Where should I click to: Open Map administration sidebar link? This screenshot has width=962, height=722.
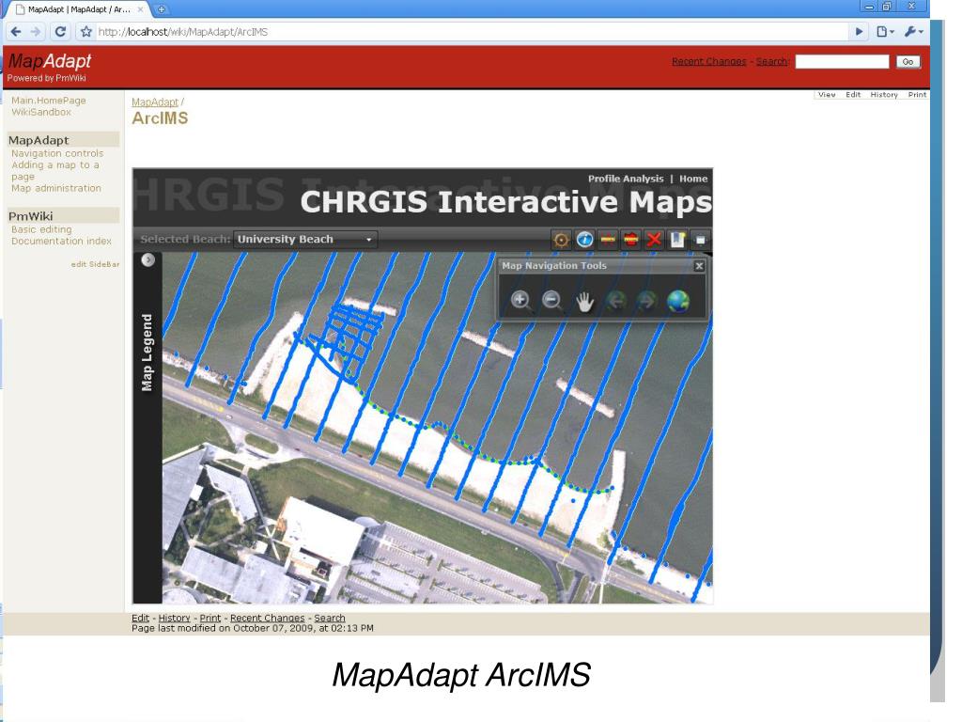point(55,188)
